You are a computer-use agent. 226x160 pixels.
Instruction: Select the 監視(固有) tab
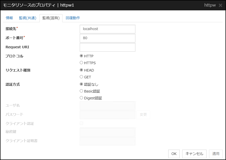51,18
